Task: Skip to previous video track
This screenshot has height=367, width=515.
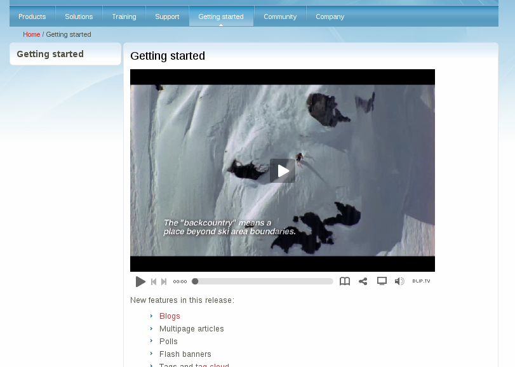Action: click(154, 281)
